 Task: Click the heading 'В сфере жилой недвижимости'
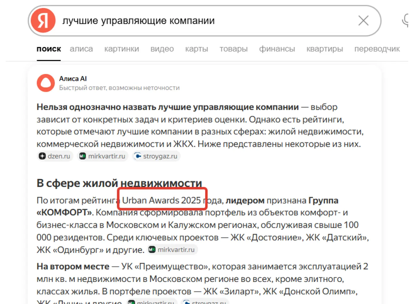point(119,183)
